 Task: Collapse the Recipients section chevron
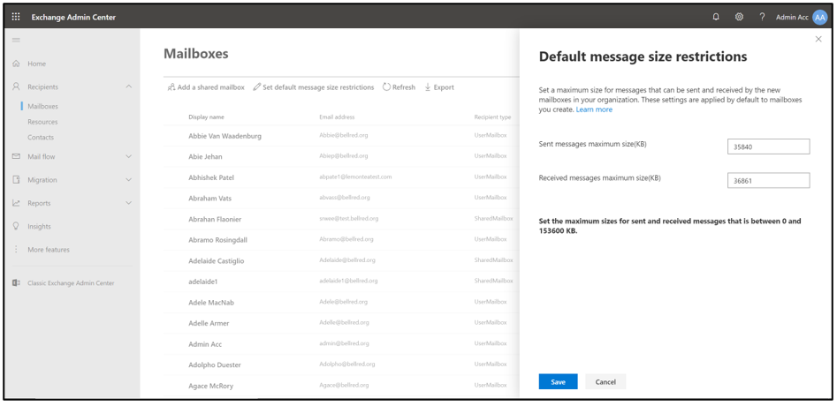[129, 86]
